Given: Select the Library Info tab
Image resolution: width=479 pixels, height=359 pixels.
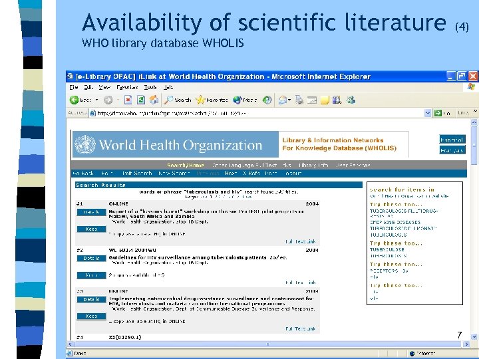Looking at the screenshot, I should (x=313, y=165).
